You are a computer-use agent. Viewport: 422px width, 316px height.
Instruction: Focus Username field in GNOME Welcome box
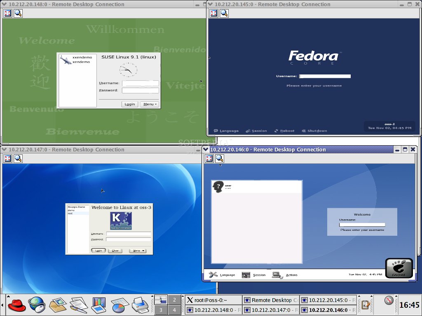362,225
